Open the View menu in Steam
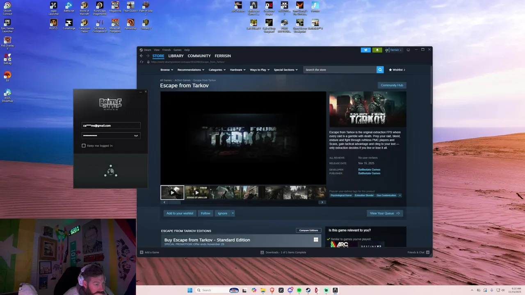This screenshot has width=525, height=295. pos(157,50)
